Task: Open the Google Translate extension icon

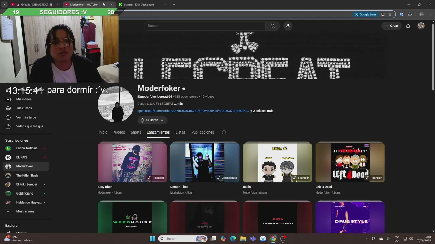Action: [x=401, y=14]
